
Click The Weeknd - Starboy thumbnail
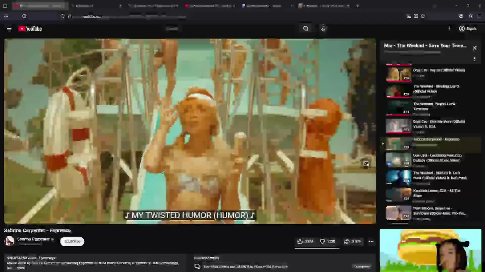pos(399,178)
